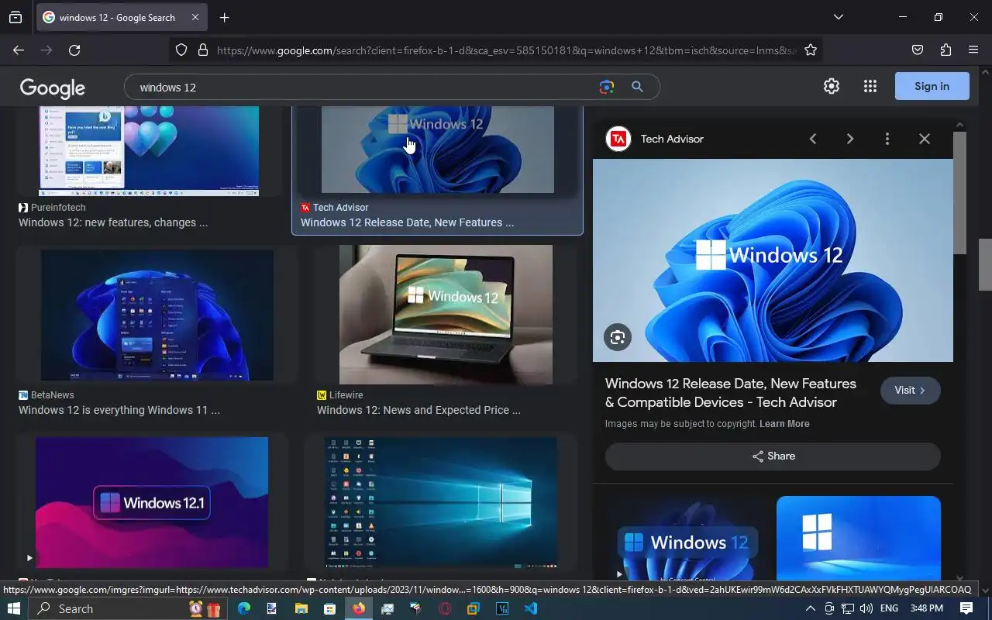Click the 'Windows 12: new features, changes ...' caption
992x620 pixels.
(113, 222)
